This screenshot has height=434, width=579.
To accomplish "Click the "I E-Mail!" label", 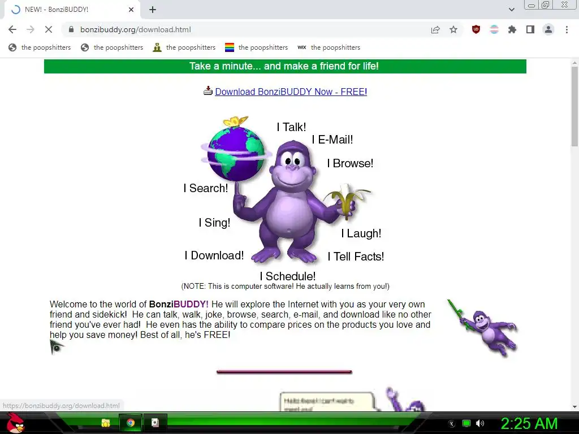I will click(x=332, y=140).
